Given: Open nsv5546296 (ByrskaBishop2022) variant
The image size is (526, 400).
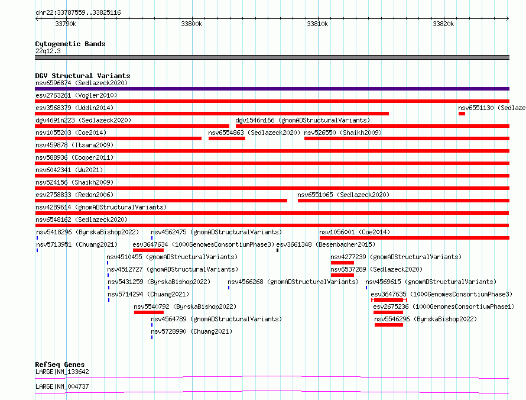Looking at the screenshot, I should tap(426, 319).
